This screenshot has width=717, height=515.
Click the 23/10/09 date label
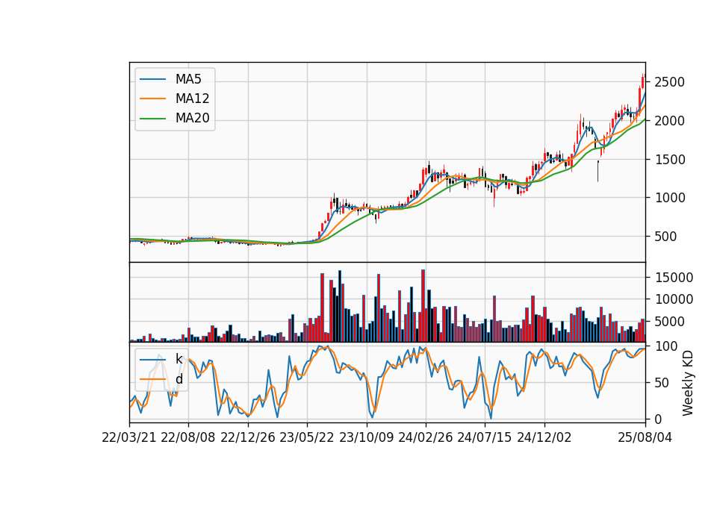[366, 438]
